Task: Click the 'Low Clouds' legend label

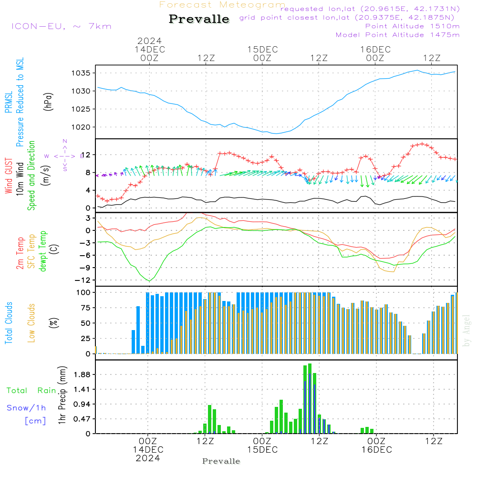Action: point(31,323)
